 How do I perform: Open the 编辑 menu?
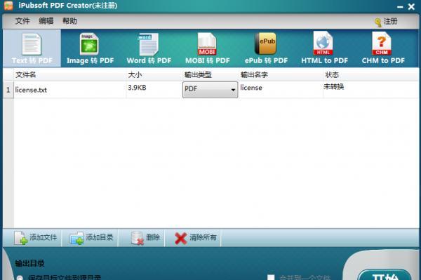click(46, 21)
